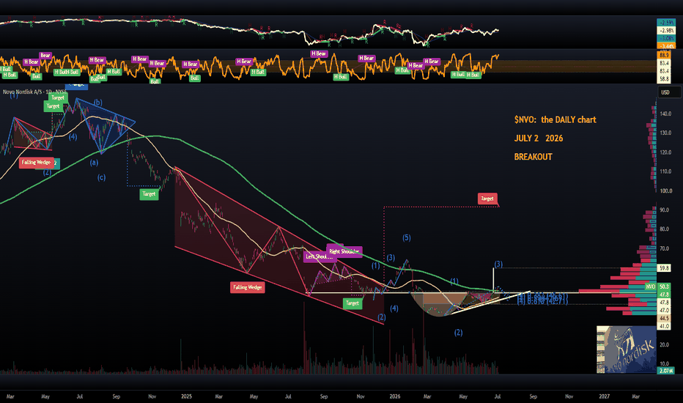Click the Falling Wedge label in the red channel
683x403 pixels.
[248, 287]
